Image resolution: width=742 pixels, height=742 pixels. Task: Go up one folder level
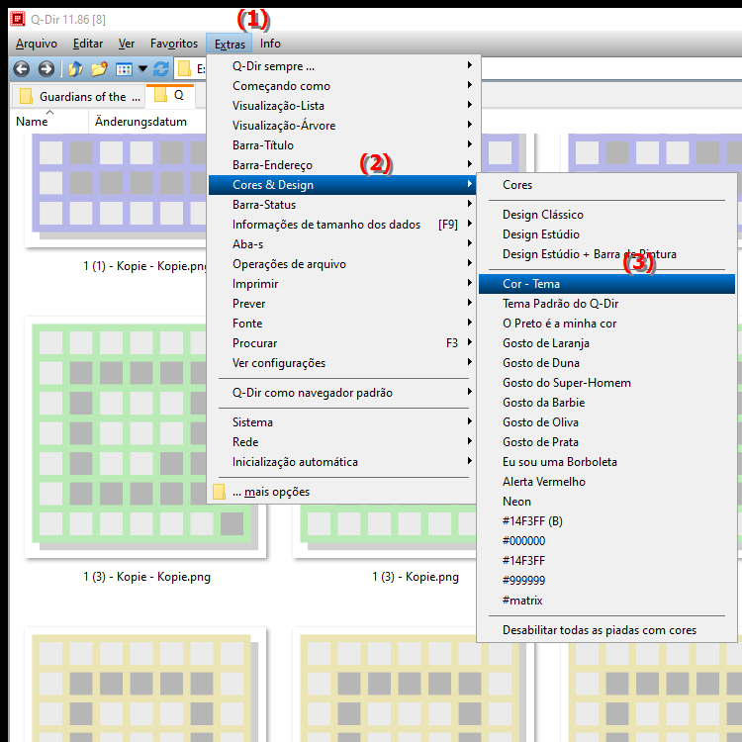coord(75,68)
